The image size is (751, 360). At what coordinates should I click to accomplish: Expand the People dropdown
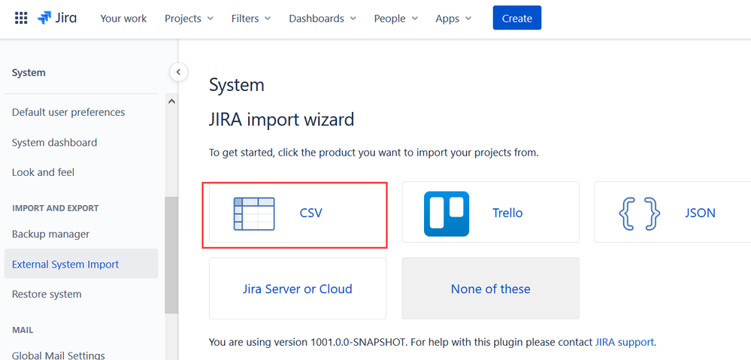click(396, 19)
